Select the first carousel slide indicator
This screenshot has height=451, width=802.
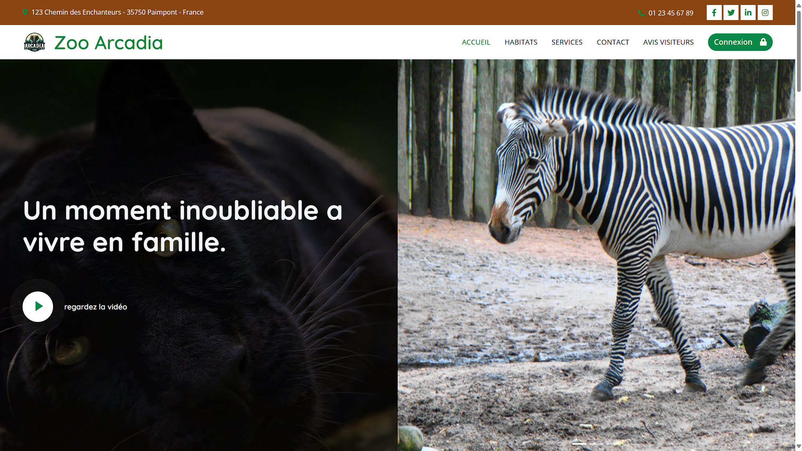[x=579, y=443]
